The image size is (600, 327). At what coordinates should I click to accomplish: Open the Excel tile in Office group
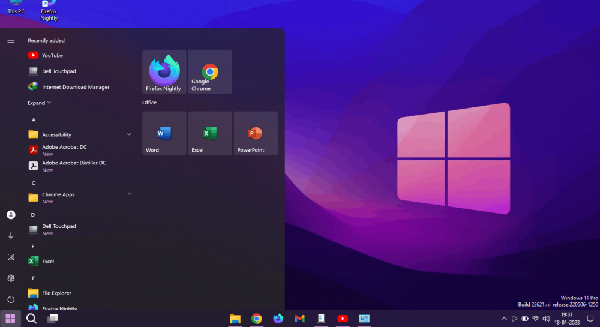210,133
